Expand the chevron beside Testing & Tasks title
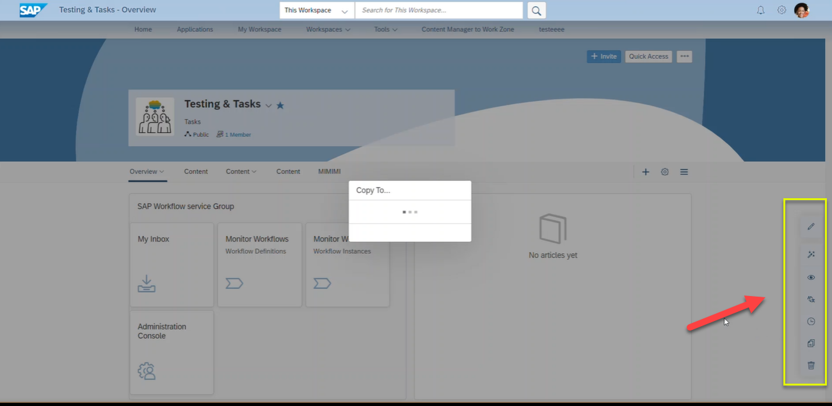Image resolution: width=832 pixels, height=406 pixels. 269,105
